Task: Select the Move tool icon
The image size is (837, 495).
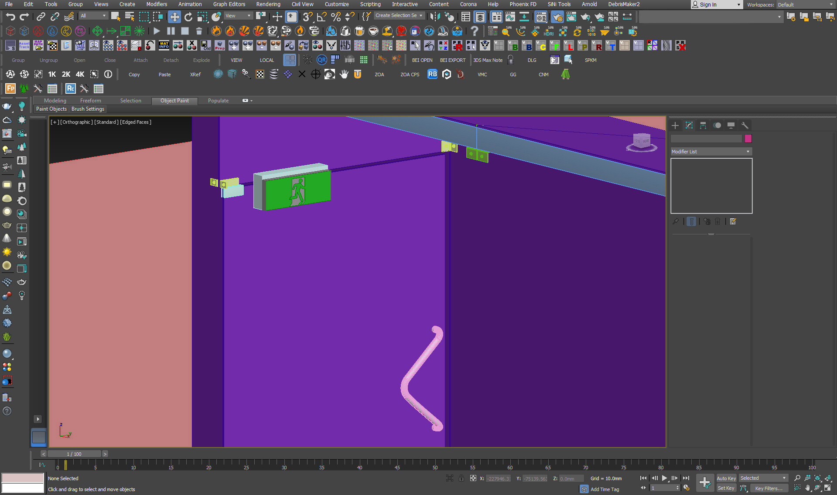Action: [174, 17]
